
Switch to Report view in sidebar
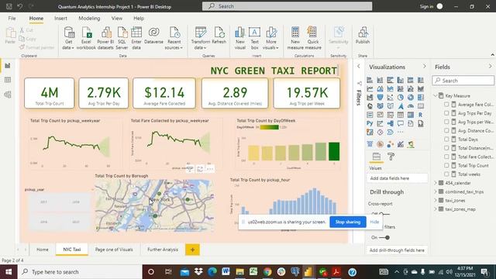click(x=8, y=65)
